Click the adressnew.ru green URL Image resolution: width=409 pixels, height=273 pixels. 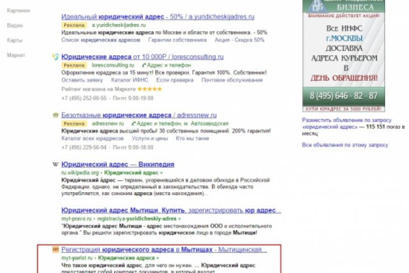(108, 123)
